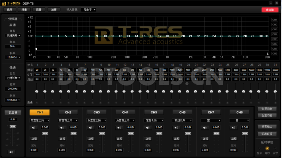Screen dimensions: 282x158
Task: Click the red 未连接 connection button
Action: (270, 10)
